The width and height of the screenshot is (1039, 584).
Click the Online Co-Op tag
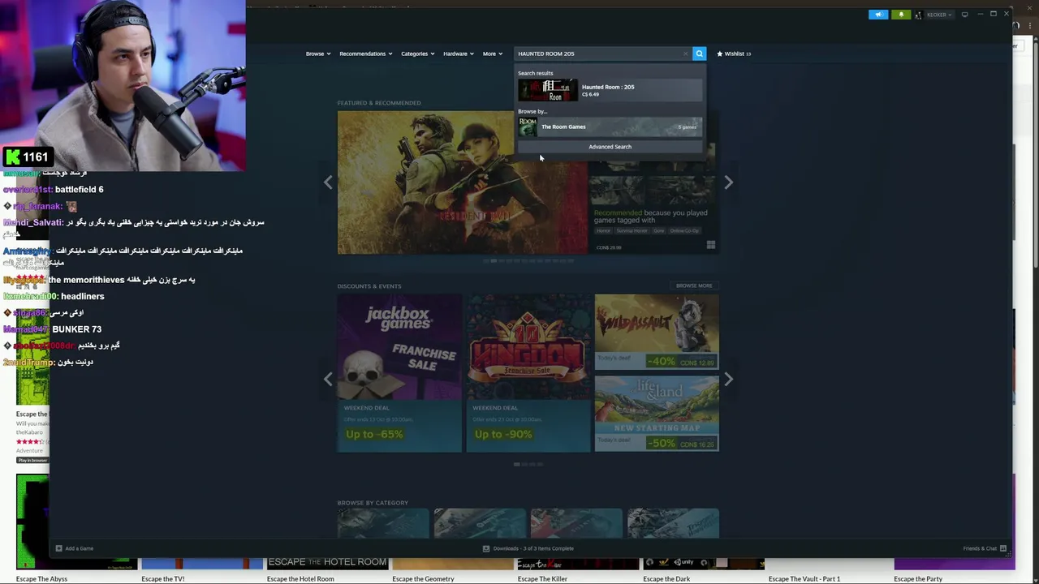coord(683,230)
